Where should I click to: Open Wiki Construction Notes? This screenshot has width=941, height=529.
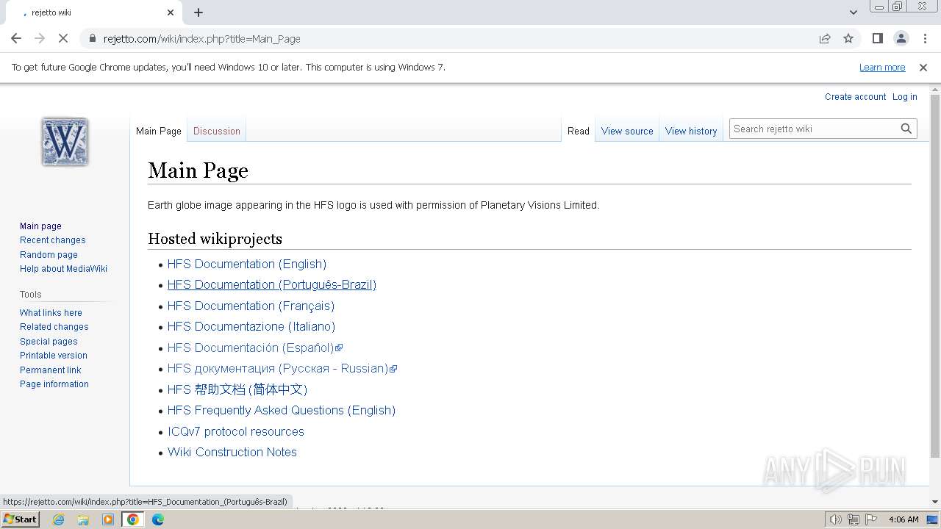click(x=232, y=452)
